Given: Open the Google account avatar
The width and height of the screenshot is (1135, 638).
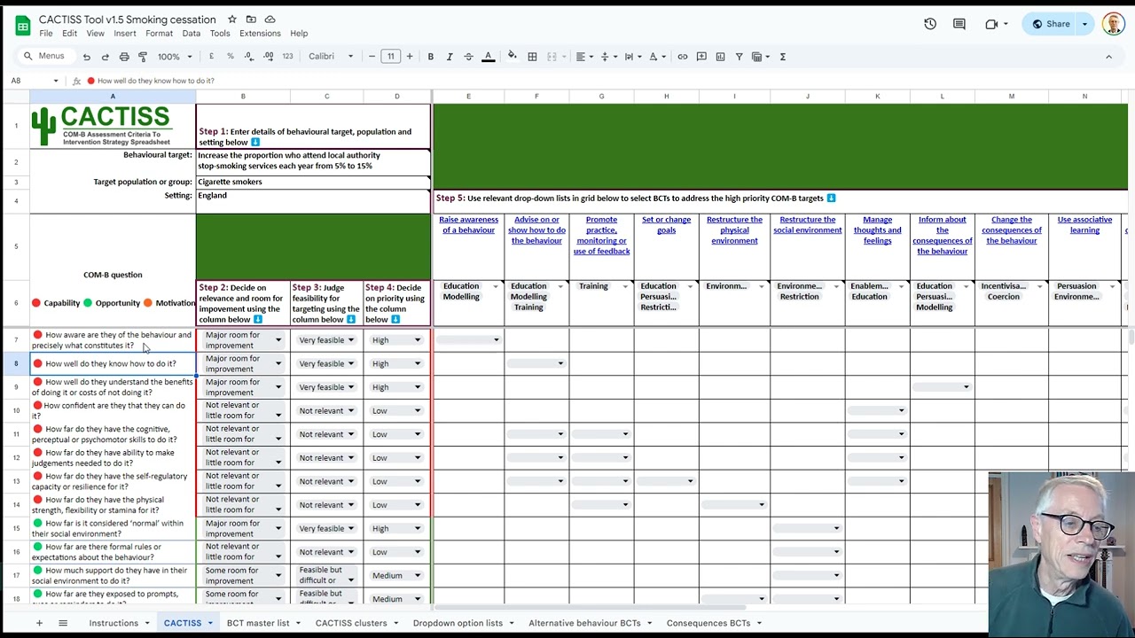Looking at the screenshot, I should 1114,24.
